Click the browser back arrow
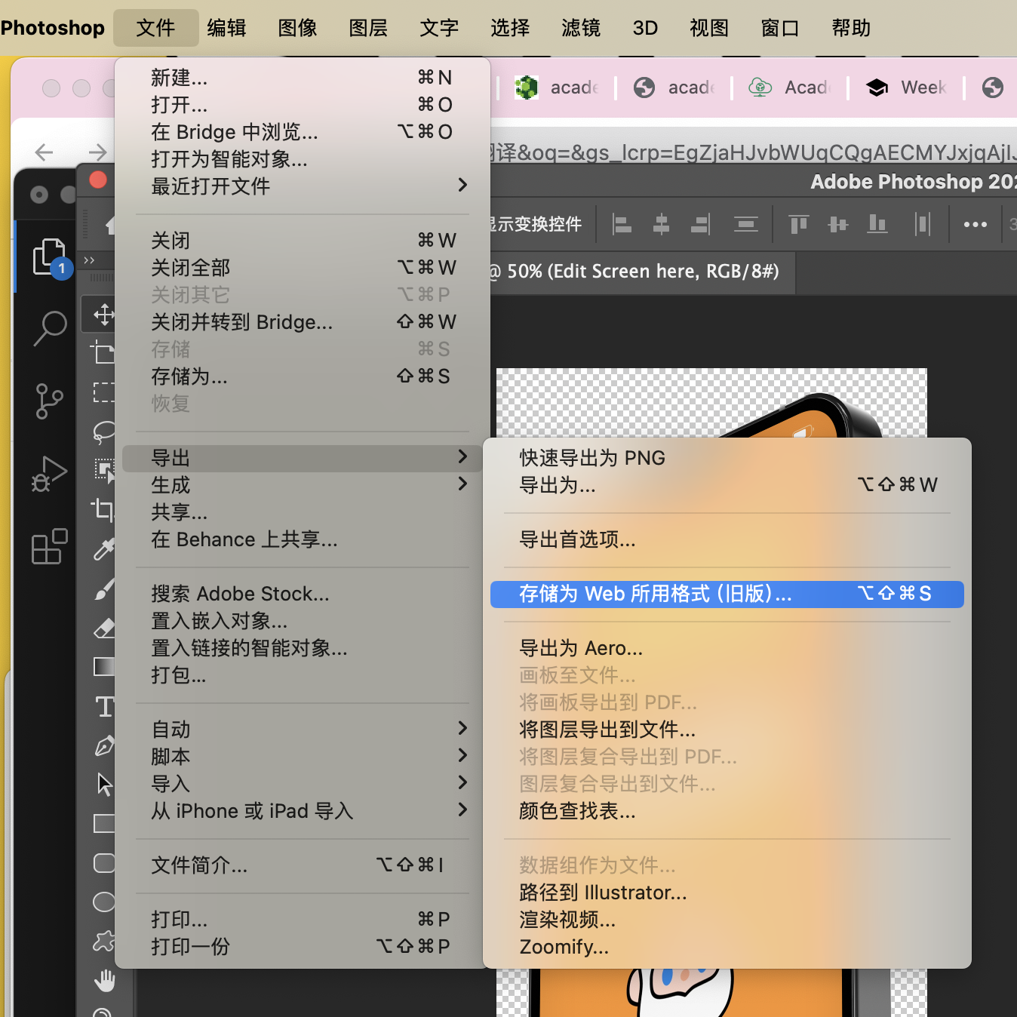 [44, 152]
